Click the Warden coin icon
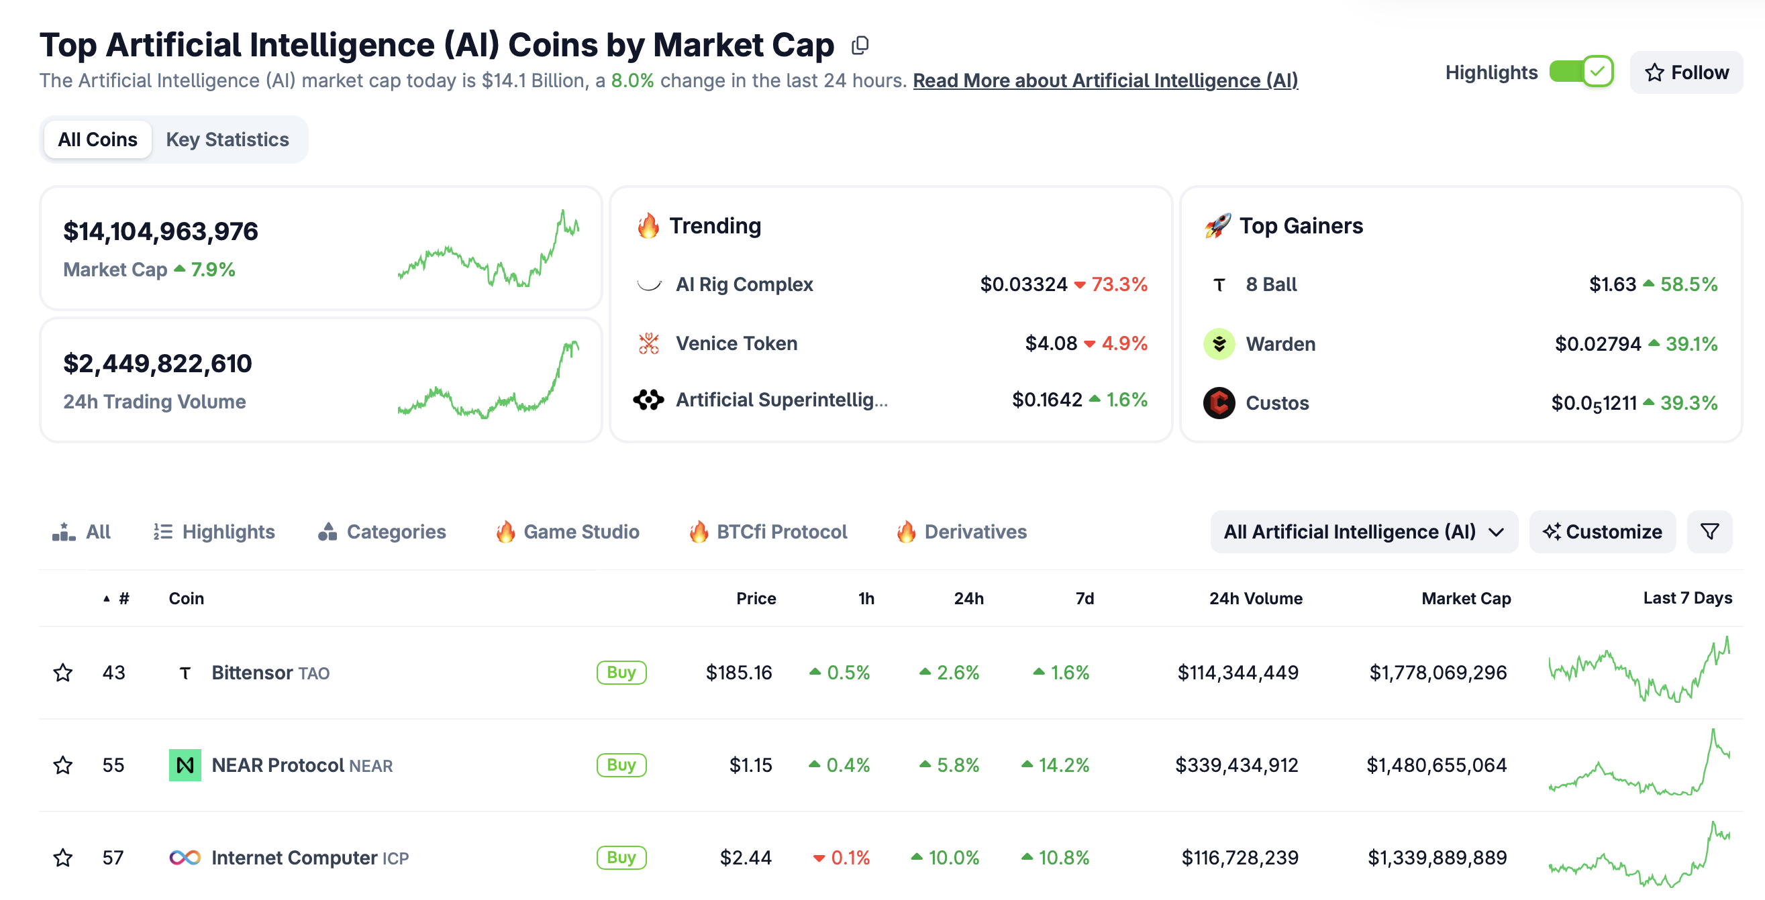1765x900 pixels. point(1219,344)
